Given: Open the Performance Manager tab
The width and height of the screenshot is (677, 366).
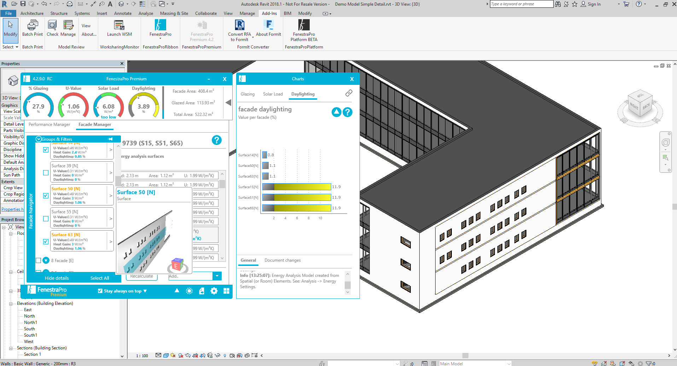Looking at the screenshot, I should point(49,124).
